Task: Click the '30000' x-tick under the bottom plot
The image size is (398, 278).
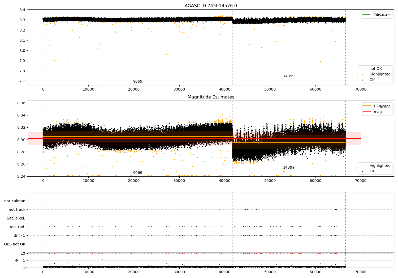Action: (179, 272)
